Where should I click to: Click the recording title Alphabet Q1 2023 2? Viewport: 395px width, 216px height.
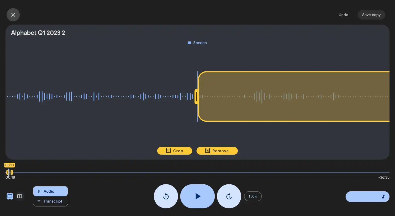38,33
